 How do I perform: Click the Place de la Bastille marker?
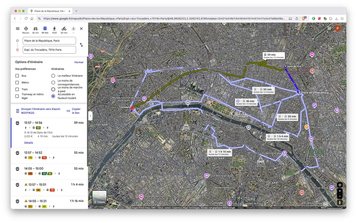[x=311, y=138]
